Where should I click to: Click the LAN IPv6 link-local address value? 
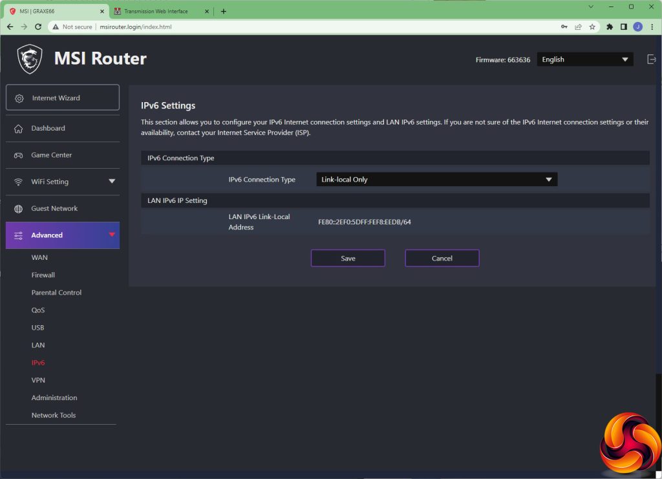(365, 222)
